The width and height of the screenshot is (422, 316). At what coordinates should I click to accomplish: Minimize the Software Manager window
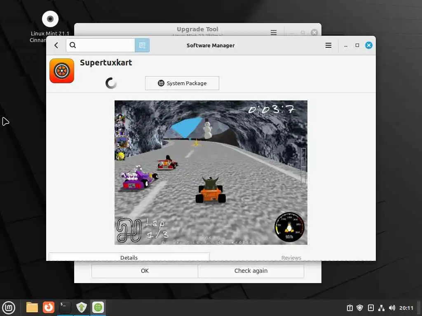pyautogui.click(x=346, y=45)
